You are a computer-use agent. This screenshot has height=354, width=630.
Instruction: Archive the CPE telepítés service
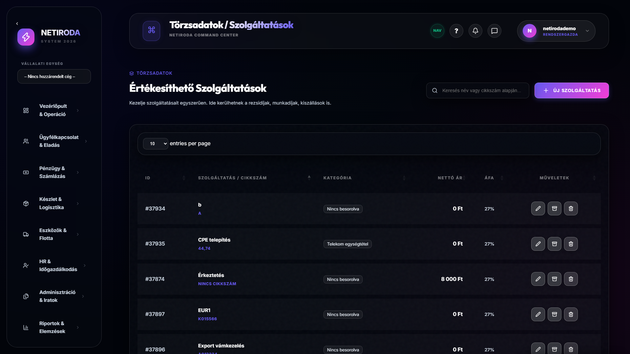[x=554, y=244]
